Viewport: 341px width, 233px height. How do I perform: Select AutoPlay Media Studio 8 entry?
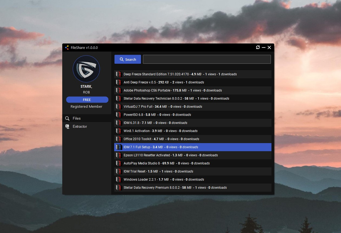[x=193, y=163]
